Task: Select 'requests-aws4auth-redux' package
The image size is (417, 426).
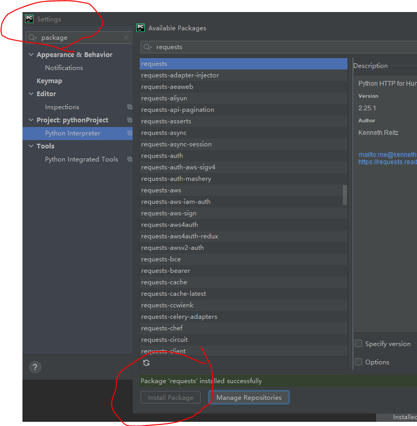Action: pos(244,236)
